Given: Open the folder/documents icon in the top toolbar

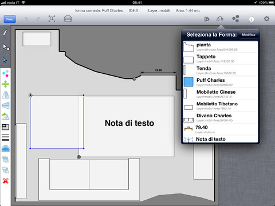Looking at the screenshot, I should pyautogui.click(x=207, y=19).
